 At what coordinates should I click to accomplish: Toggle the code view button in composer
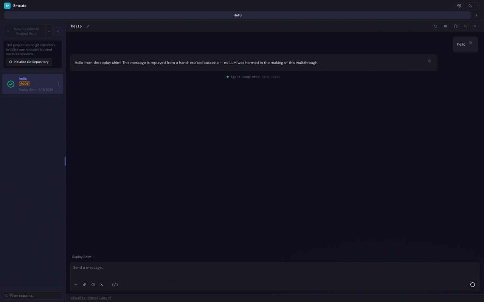pos(115,285)
